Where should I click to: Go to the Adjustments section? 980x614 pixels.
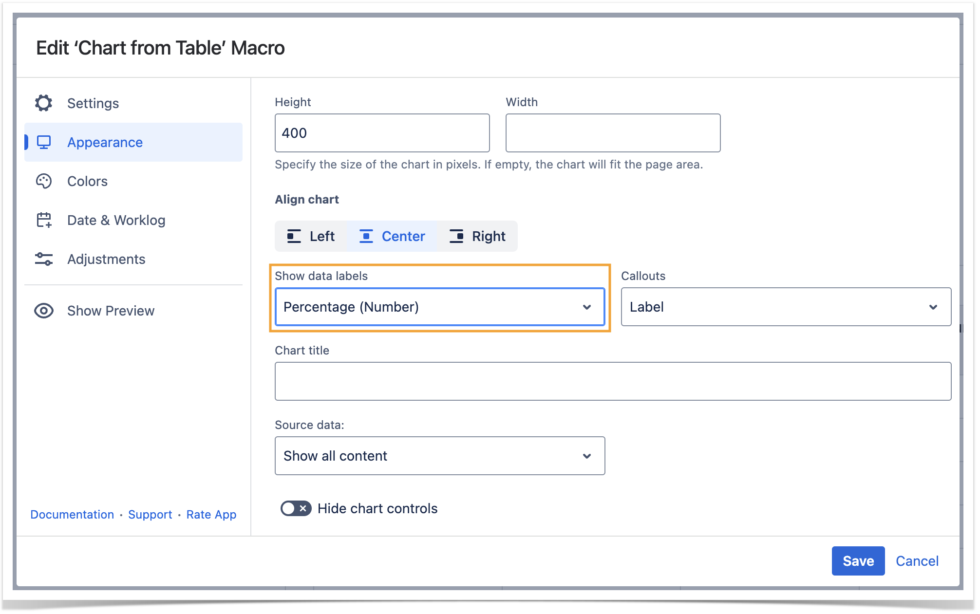[x=106, y=259]
